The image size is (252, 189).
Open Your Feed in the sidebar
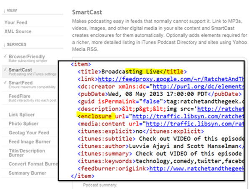click(x=16, y=23)
